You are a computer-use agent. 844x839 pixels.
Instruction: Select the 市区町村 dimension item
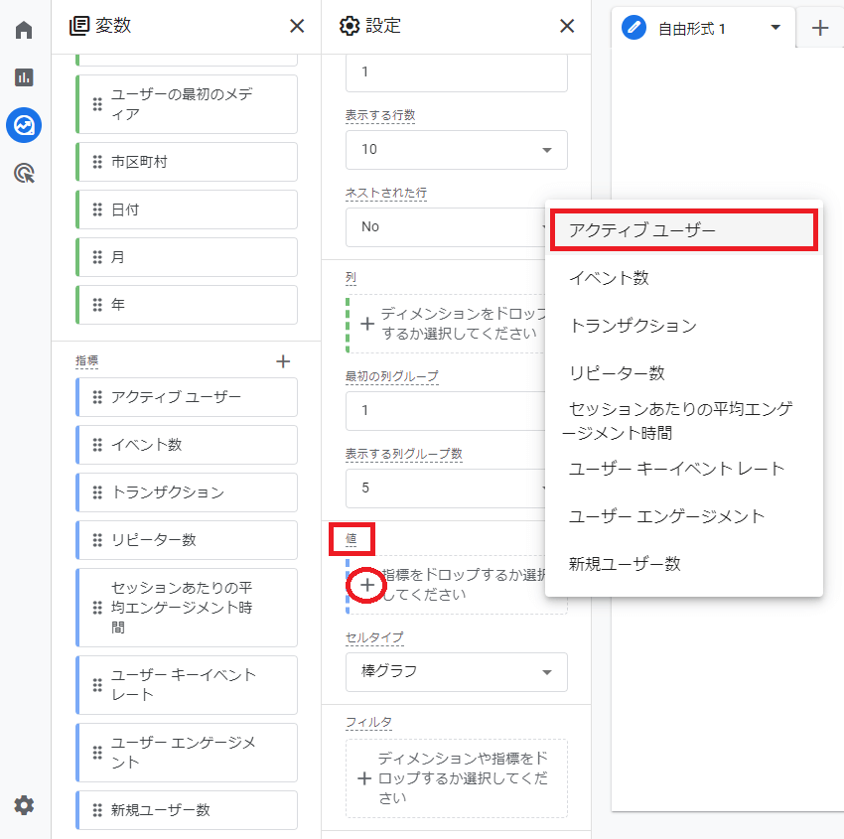187,162
